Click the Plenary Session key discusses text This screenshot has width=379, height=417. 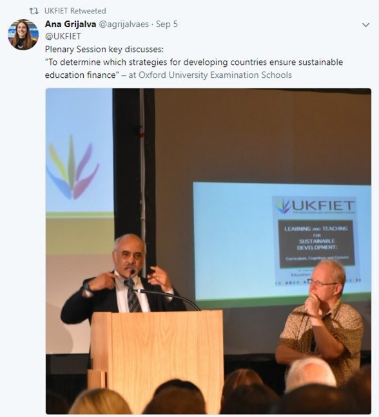[x=104, y=49]
